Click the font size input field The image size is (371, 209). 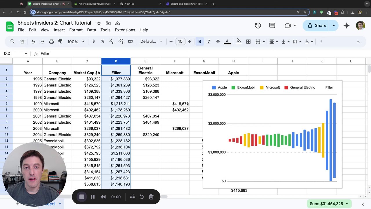(x=180, y=42)
